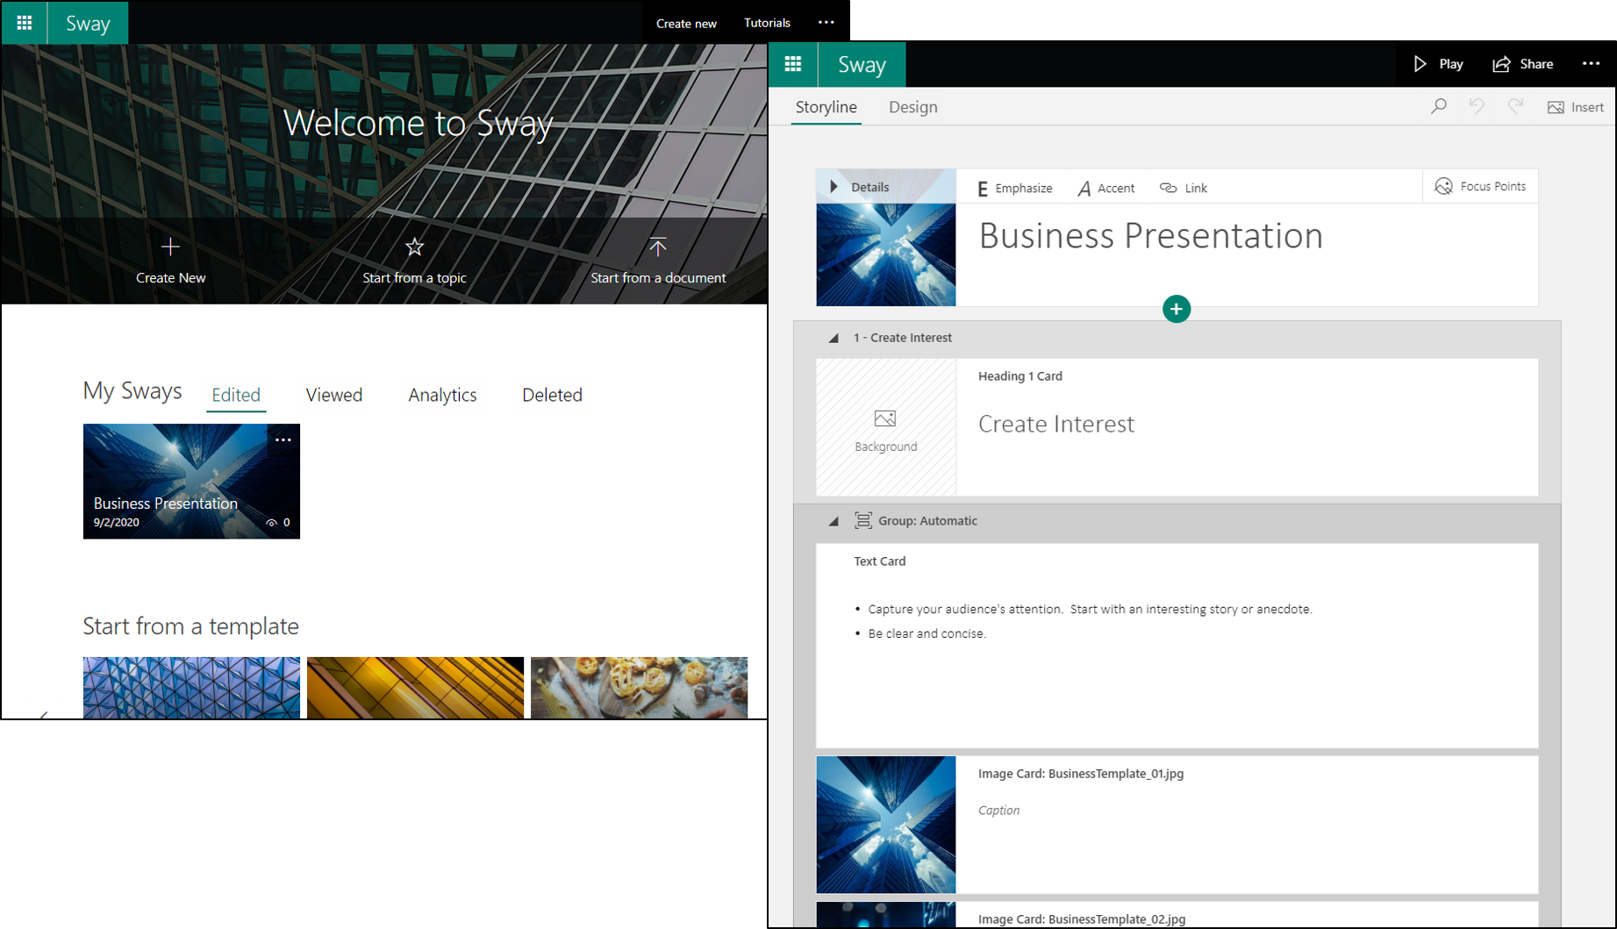This screenshot has height=929, width=1617.
Task: Open the search icon in the editor toolbar
Action: coord(1439,106)
